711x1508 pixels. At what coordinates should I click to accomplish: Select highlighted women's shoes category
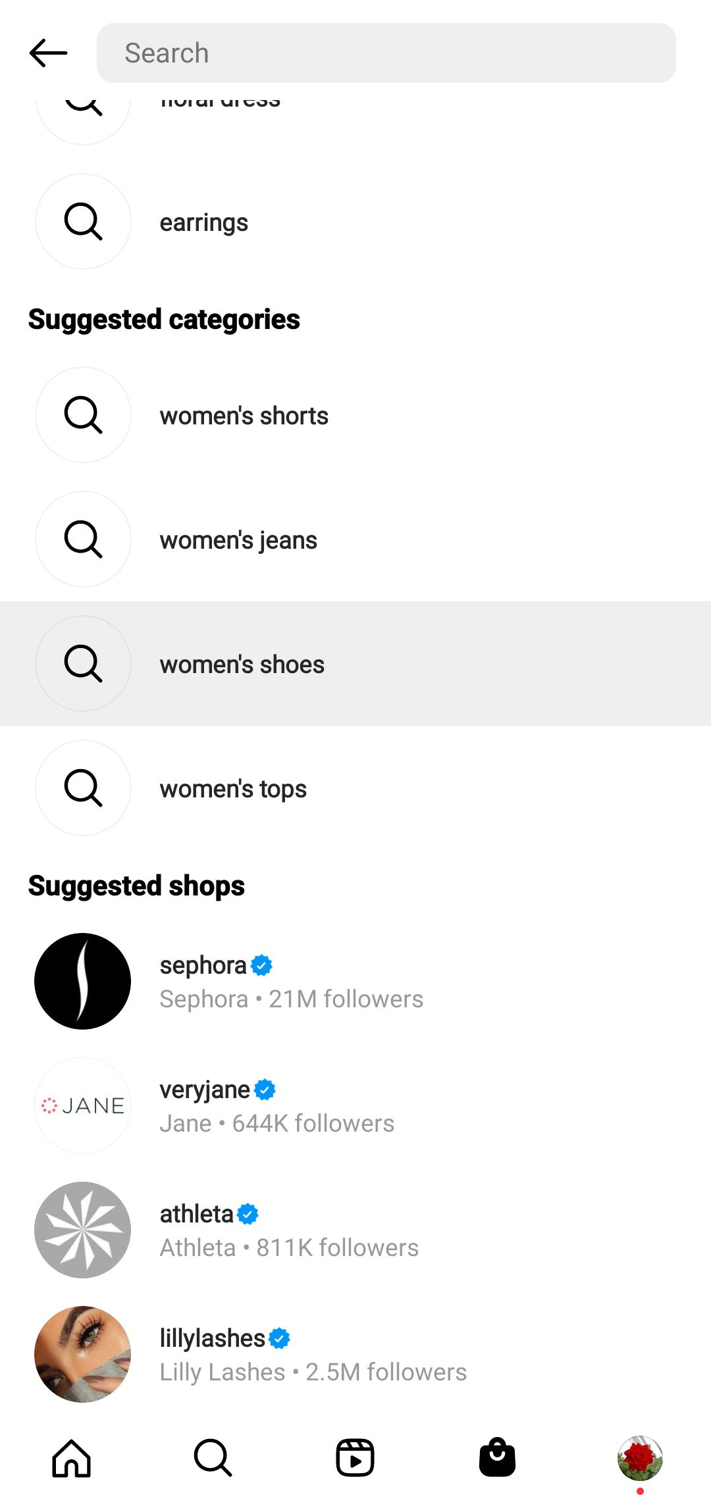355,664
